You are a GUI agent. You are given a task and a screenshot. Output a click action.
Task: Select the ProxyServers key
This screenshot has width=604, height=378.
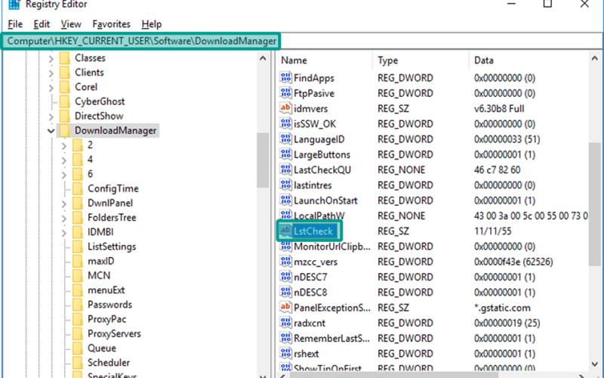click(114, 333)
